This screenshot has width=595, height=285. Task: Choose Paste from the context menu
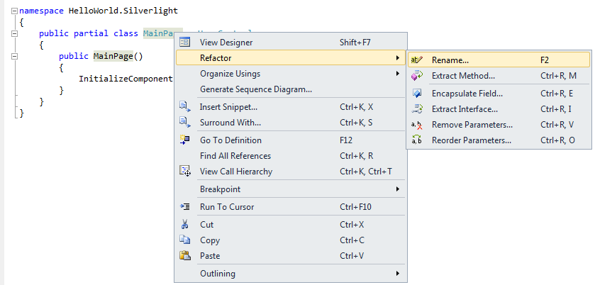point(290,256)
